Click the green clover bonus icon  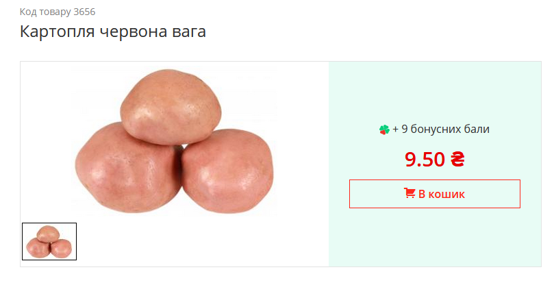[384, 129]
